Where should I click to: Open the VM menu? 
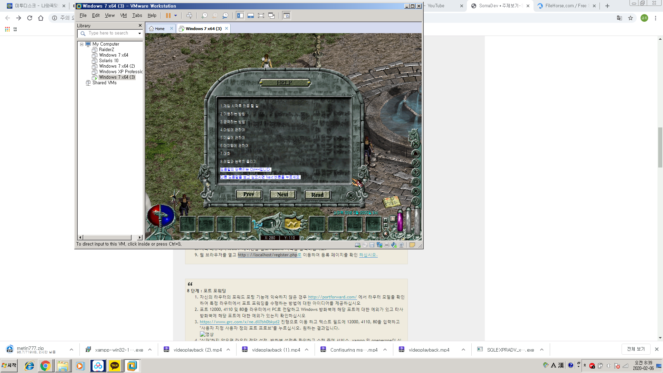[123, 15]
